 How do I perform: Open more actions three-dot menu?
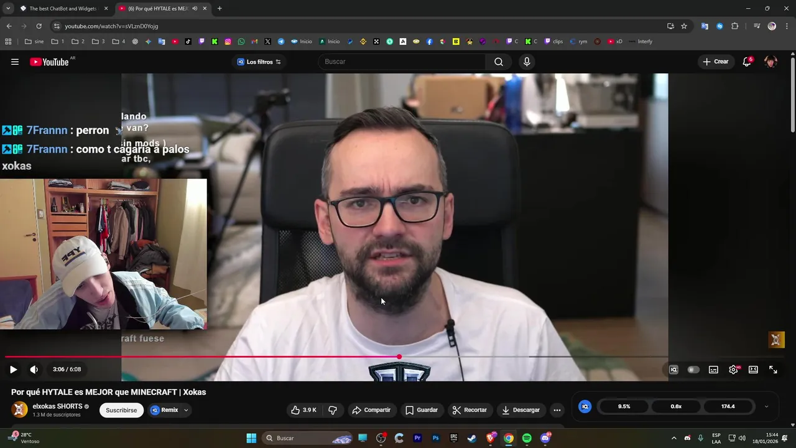coord(557,410)
